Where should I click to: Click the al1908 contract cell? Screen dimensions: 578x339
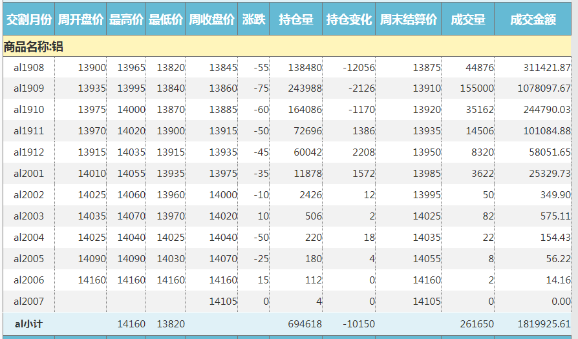(29, 68)
